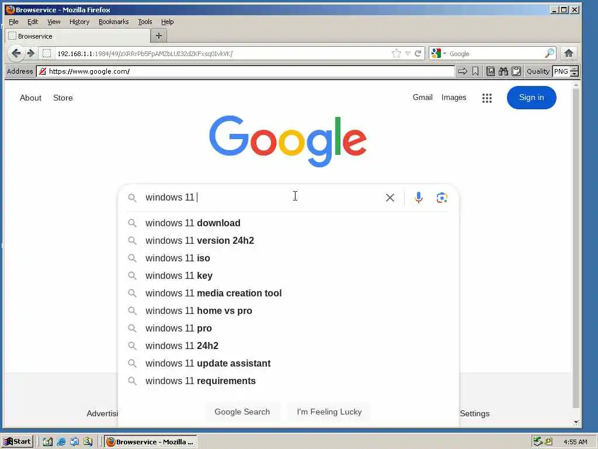
Task: Open the Google apps grid icon
Action: point(486,98)
